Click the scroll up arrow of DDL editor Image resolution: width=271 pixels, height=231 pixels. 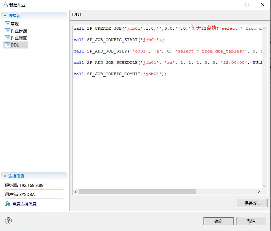coord(264,28)
